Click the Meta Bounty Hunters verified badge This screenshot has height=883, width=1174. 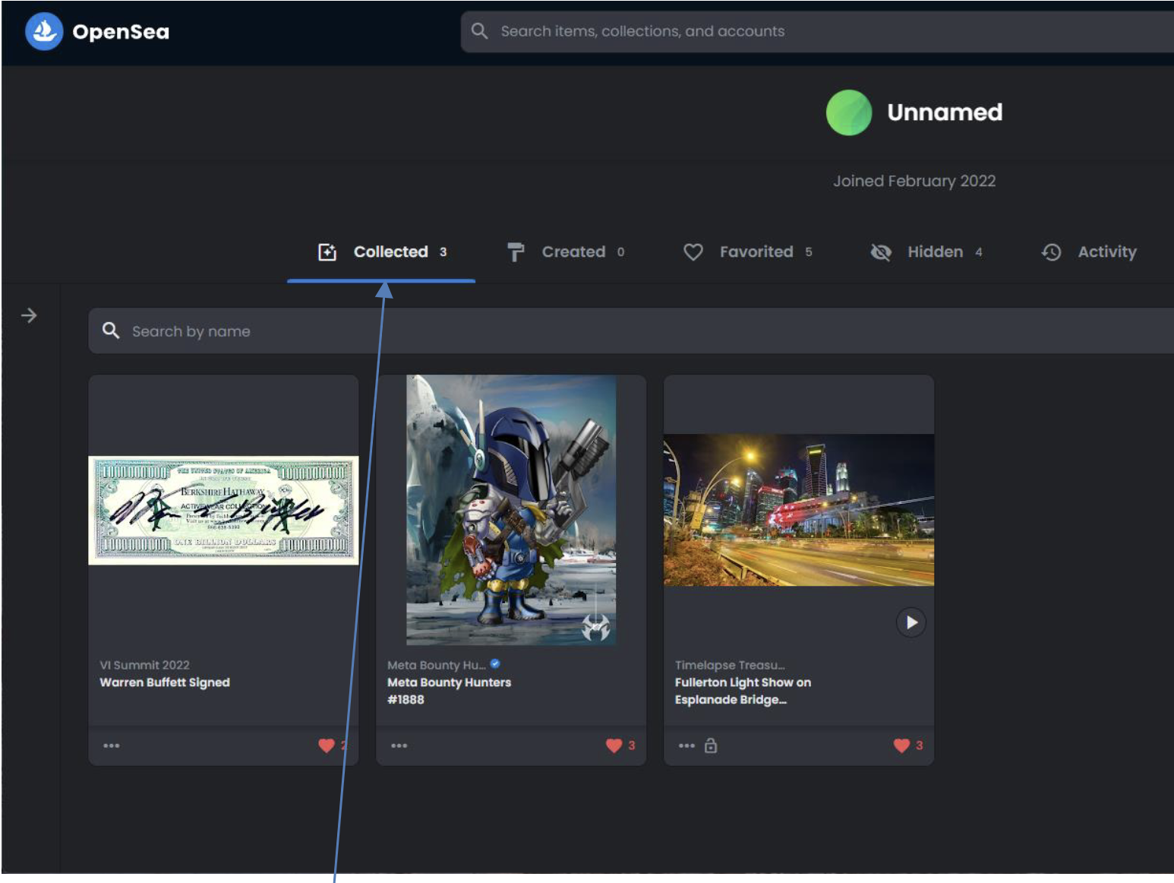(x=495, y=664)
